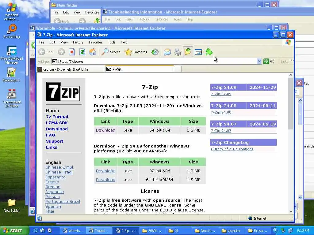Open a new blank tab

[x=178, y=69]
